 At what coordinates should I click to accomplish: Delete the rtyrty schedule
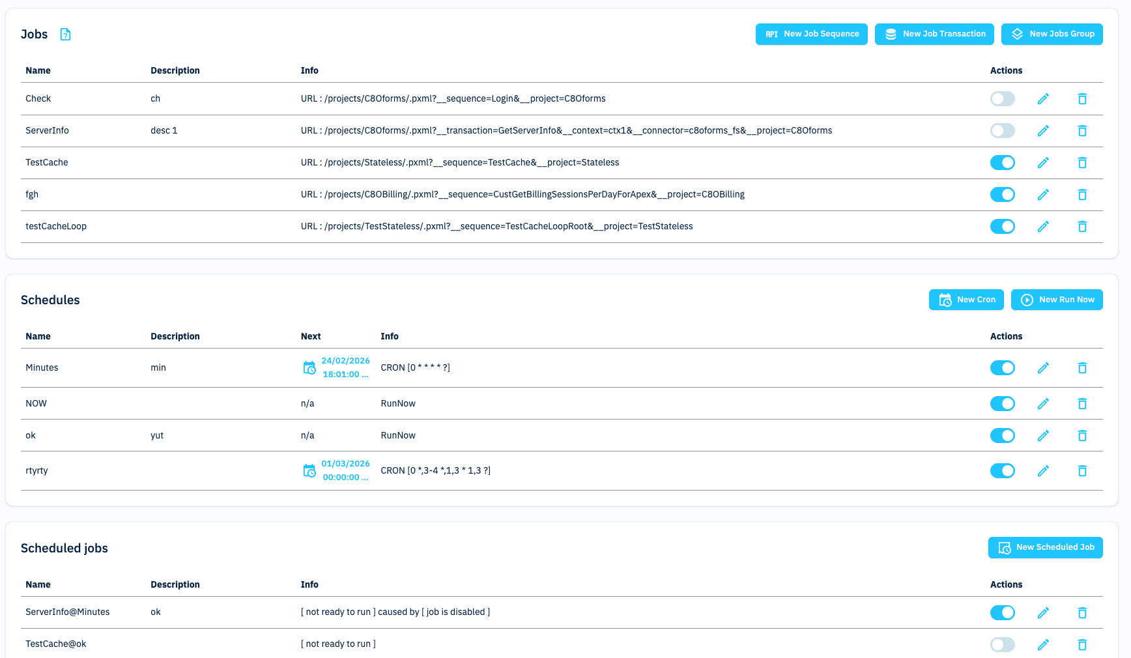pos(1082,471)
